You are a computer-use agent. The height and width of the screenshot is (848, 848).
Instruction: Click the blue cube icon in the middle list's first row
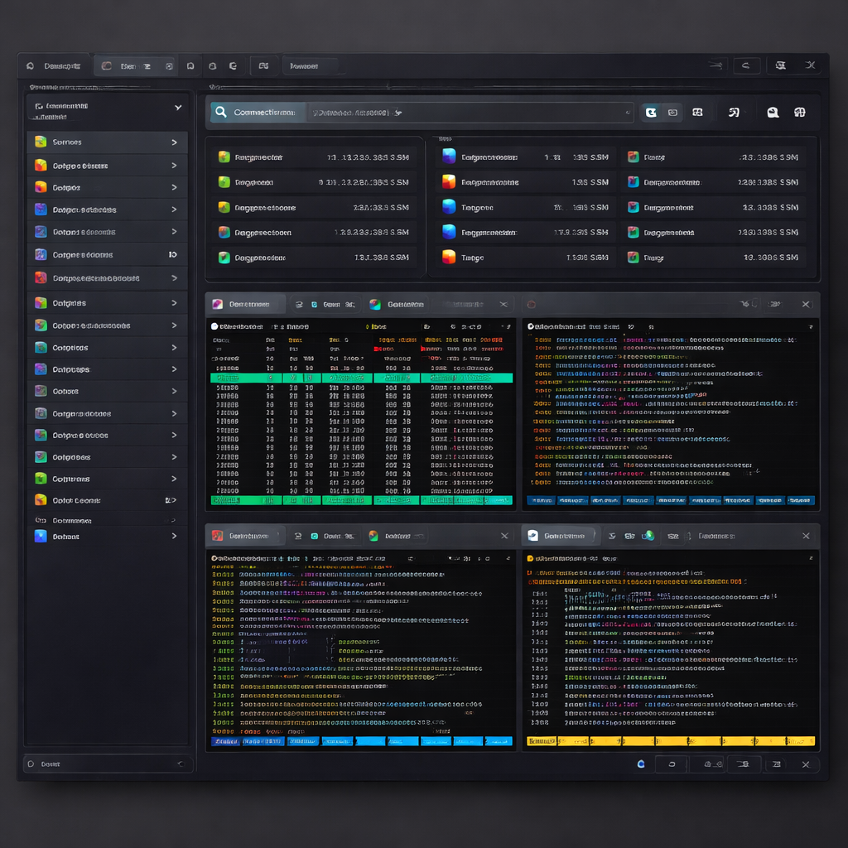point(449,157)
